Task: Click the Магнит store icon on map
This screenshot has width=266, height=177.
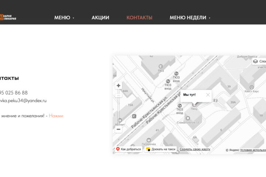Action: [x=120, y=120]
